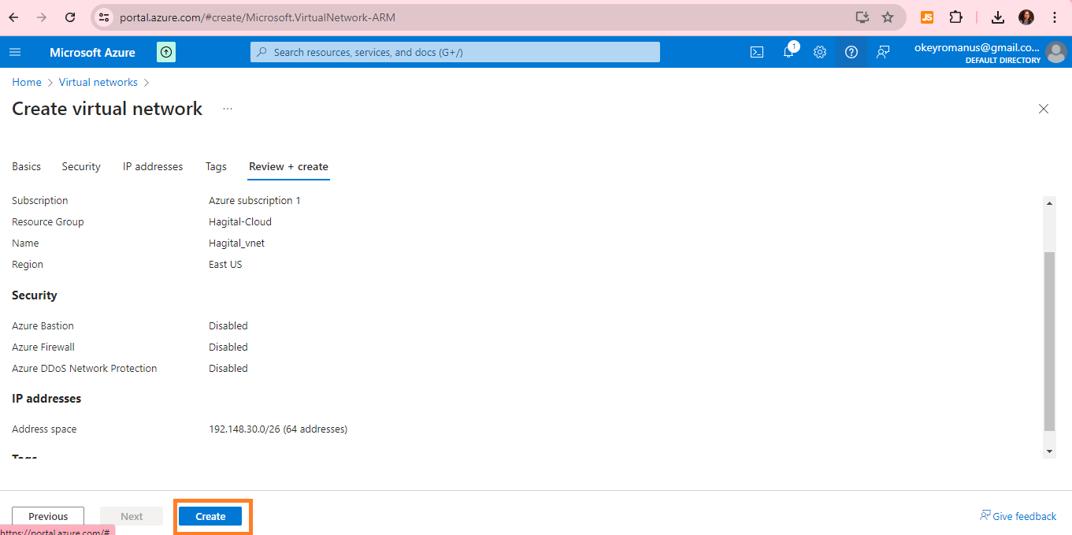Viewport: 1072px width, 535px height.
Task: Click the review pane scrollbar up arrow
Action: pyautogui.click(x=1049, y=202)
